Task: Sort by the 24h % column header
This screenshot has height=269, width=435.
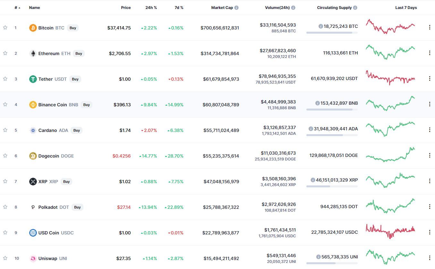Action: pos(151,8)
